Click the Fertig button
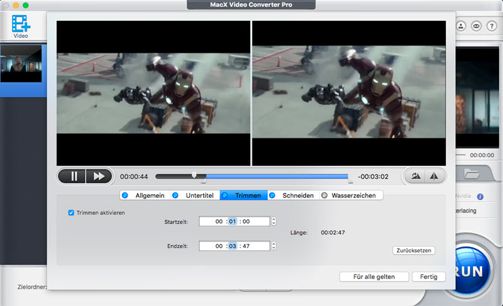 pyautogui.click(x=429, y=277)
